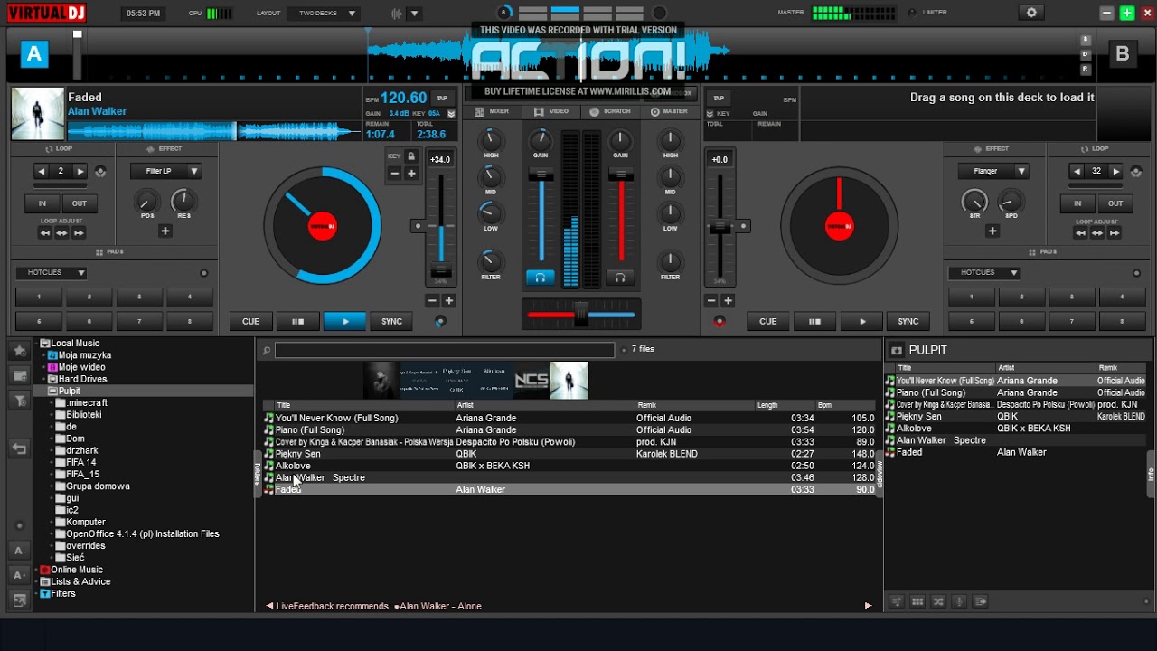Trigger hotcue pad 1 on deck A
1157x651 pixels.
39,297
